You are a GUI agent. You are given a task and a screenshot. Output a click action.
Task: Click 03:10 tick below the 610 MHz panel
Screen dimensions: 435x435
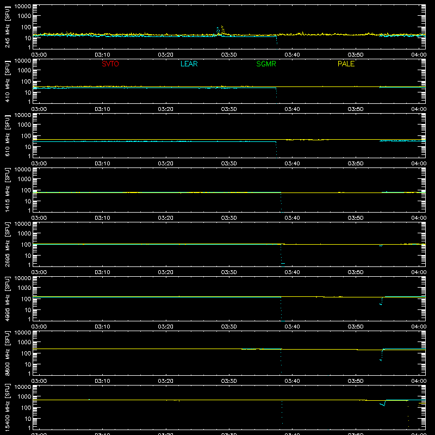click(x=102, y=164)
